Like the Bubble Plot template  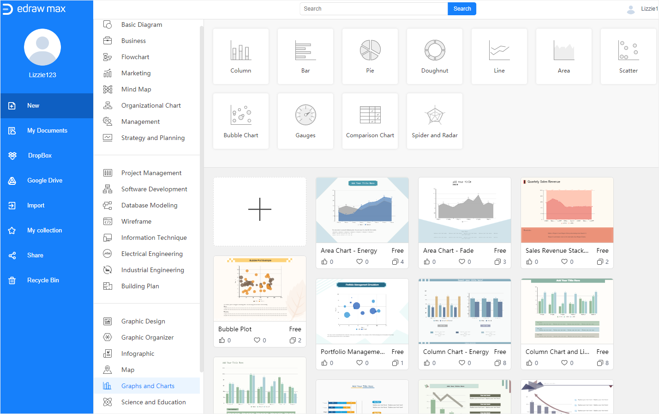[222, 340]
